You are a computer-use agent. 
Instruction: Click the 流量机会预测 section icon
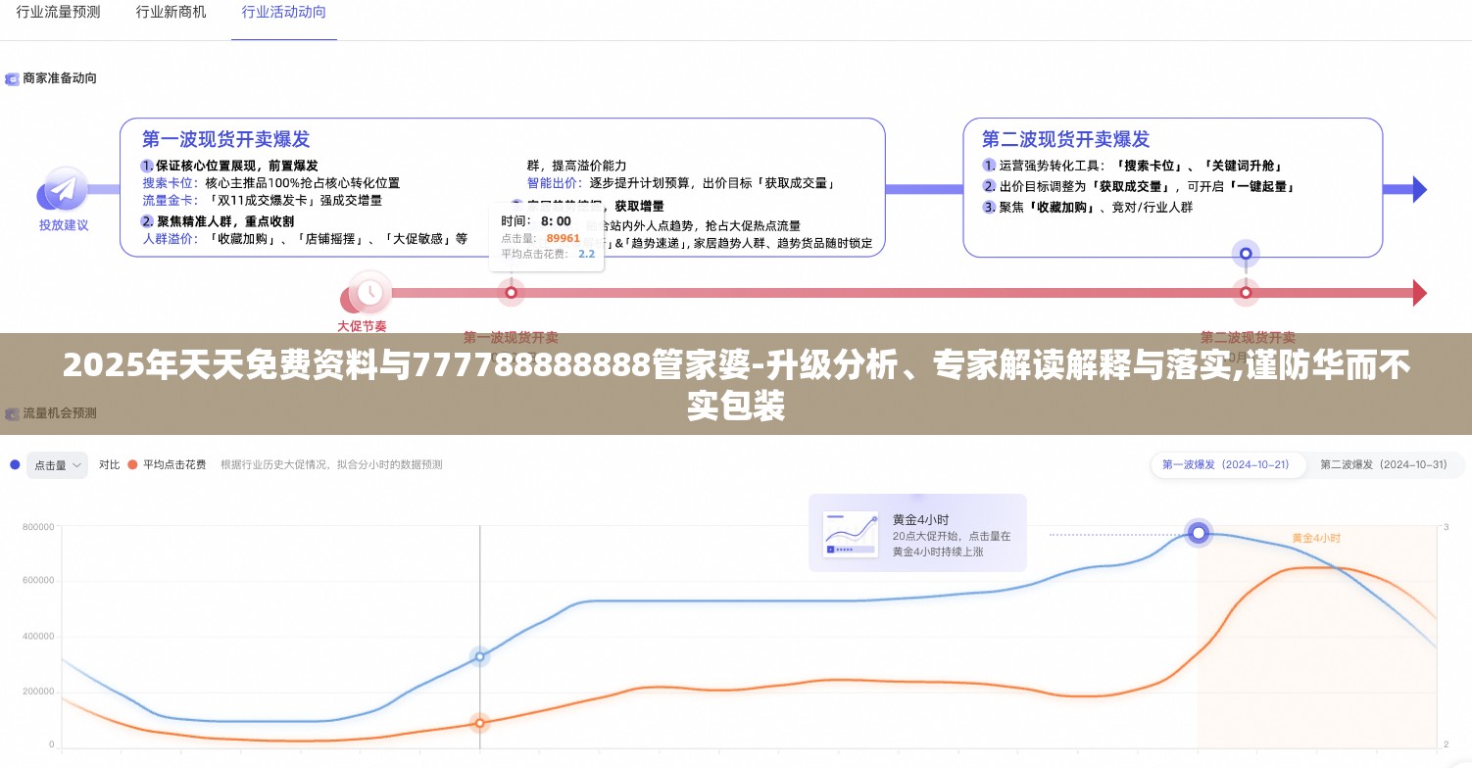(13, 413)
